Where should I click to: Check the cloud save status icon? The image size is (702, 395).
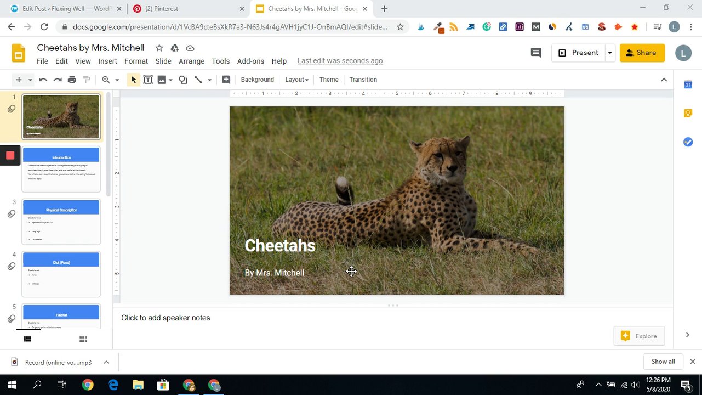[x=190, y=48]
